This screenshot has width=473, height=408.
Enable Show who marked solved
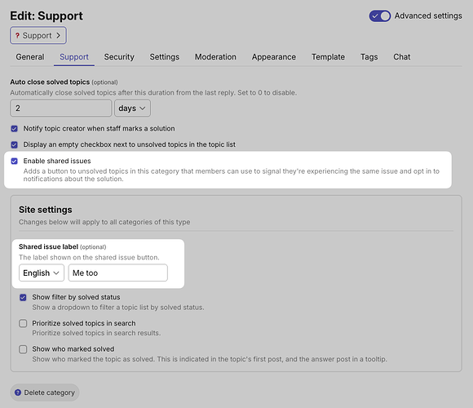click(23, 349)
